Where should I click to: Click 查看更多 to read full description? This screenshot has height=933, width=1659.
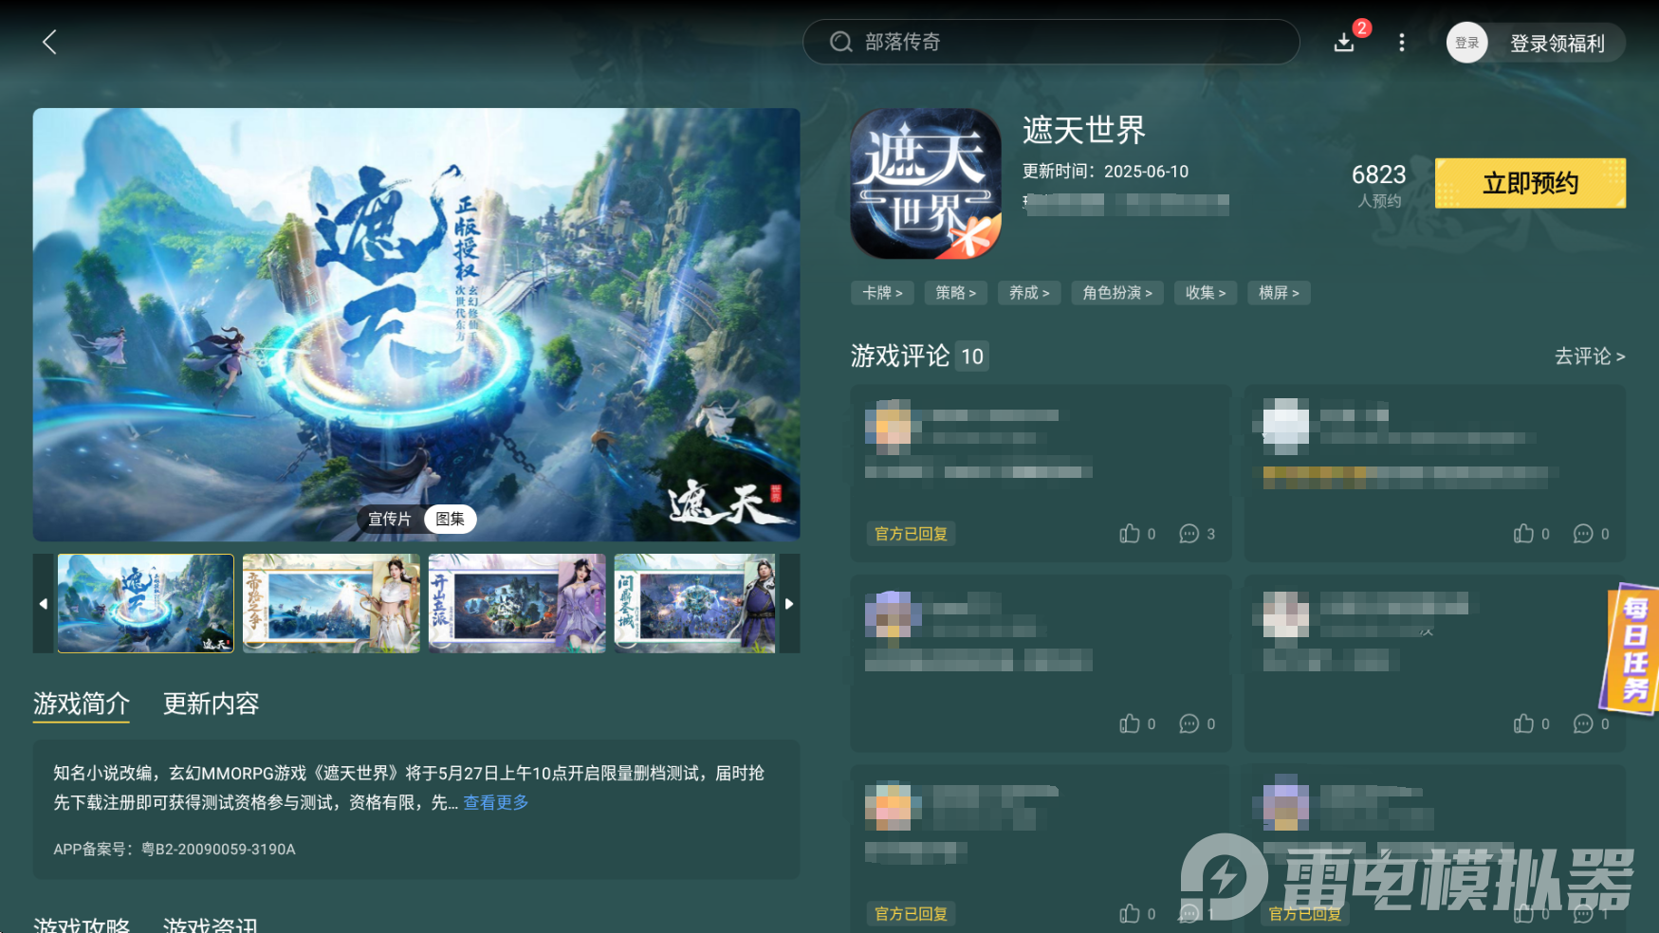(494, 802)
